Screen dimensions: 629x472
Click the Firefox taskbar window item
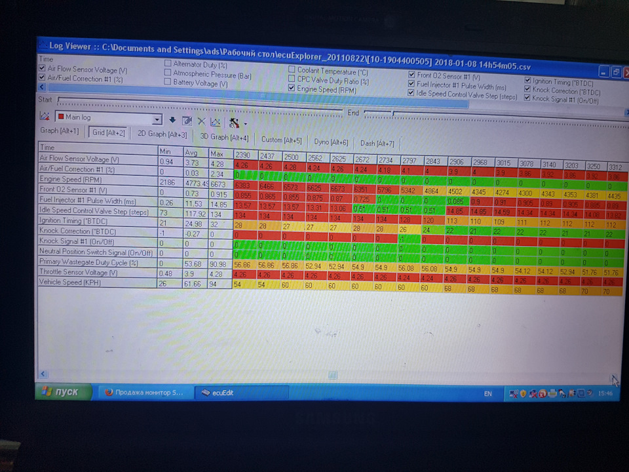coord(143,392)
